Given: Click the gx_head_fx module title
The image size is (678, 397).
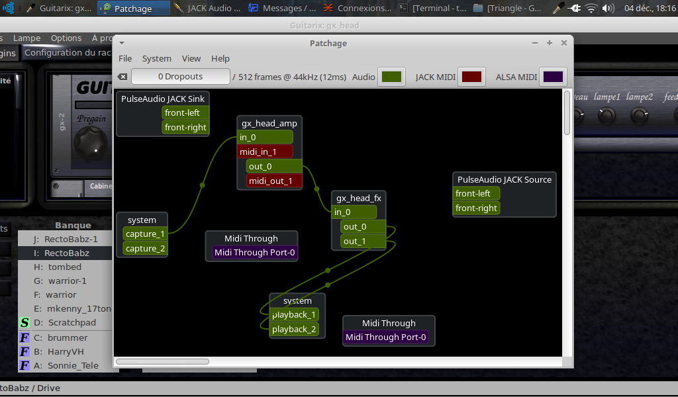Looking at the screenshot, I should (359, 198).
